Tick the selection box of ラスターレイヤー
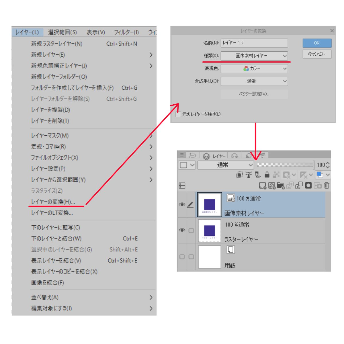344x344 pixels. (191, 230)
